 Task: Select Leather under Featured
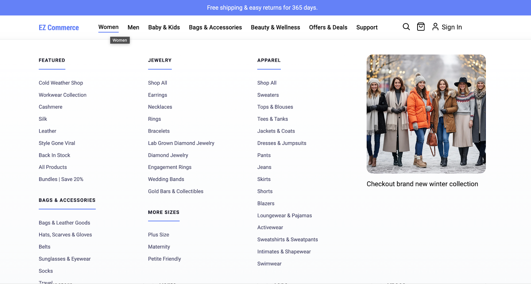[x=47, y=131]
